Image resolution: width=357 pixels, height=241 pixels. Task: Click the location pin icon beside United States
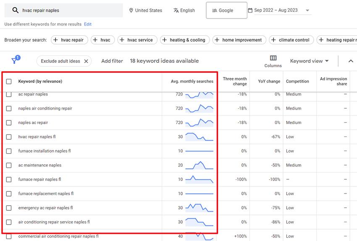tap(131, 10)
